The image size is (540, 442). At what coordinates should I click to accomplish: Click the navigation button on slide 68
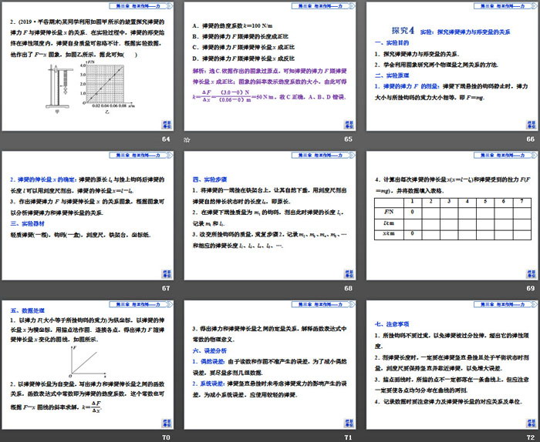(348, 273)
